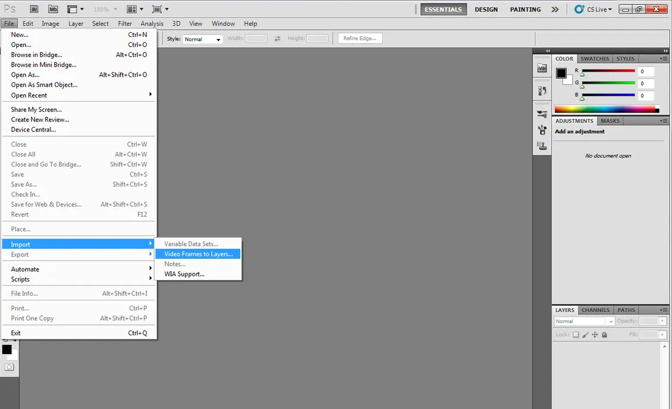Expand the Open Recent submenu
The height and width of the screenshot is (409, 672).
point(79,95)
